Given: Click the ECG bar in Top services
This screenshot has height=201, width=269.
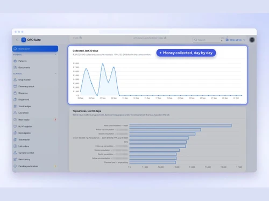Looking at the screenshot, I should point(158,142).
